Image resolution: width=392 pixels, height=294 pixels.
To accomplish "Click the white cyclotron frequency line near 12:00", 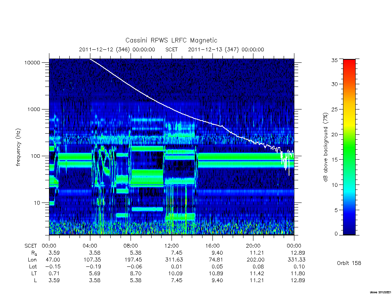I will pyautogui.click(x=172, y=109).
